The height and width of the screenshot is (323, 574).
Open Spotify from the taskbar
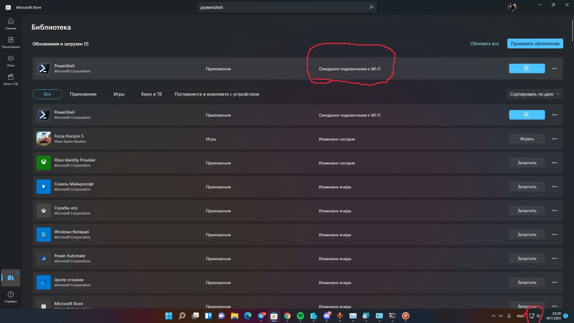coord(300,316)
